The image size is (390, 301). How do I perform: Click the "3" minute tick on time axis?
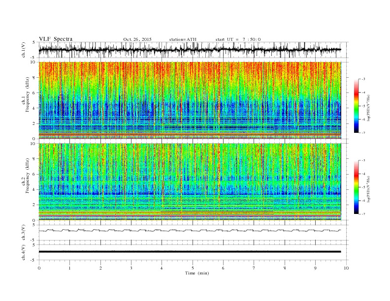tap(131, 268)
